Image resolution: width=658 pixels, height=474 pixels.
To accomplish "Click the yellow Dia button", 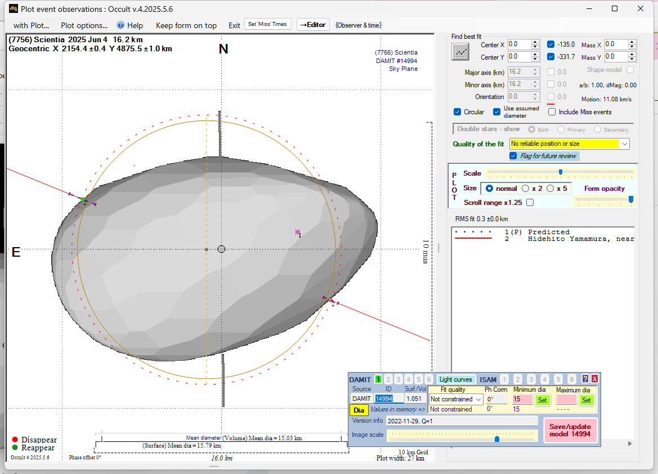I will point(359,410).
